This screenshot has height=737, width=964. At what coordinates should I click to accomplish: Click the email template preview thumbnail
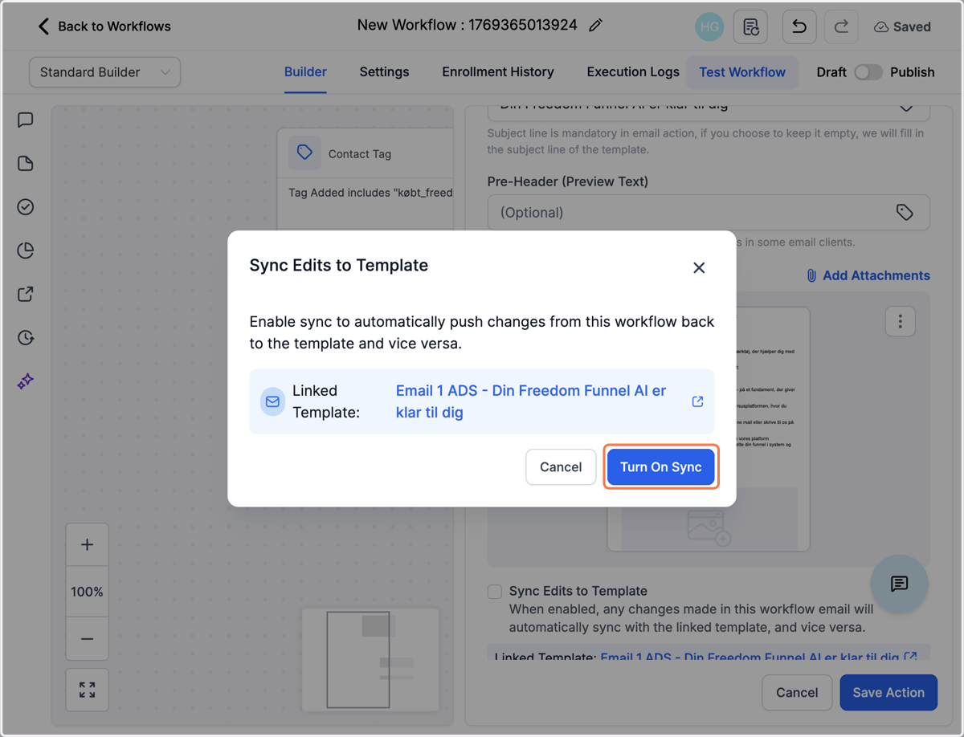[709, 430]
